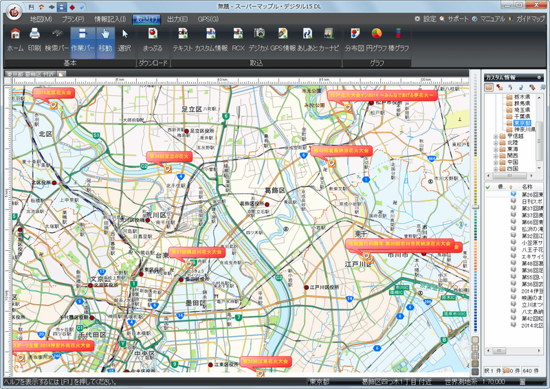This screenshot has width=550, height=389.
Task: Download まっぷる data via ribbon icon
Action: 153,40
